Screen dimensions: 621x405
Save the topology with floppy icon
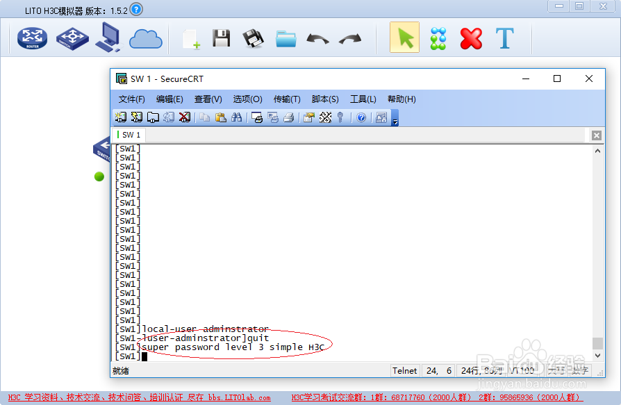click(222, 38)
